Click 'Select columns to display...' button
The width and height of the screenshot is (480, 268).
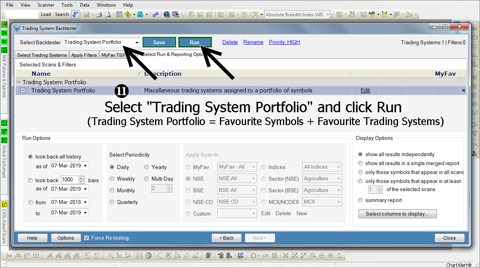pyautogui.click(x=397, y=214)
